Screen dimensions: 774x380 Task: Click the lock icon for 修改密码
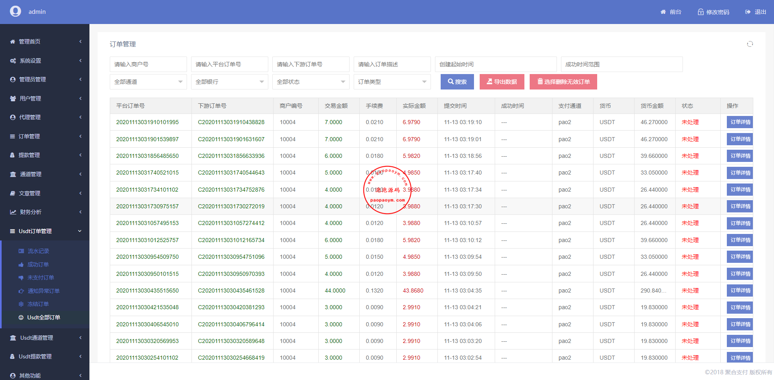(x=700, y=12)
